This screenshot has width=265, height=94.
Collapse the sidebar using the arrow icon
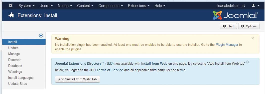[41, 36]
